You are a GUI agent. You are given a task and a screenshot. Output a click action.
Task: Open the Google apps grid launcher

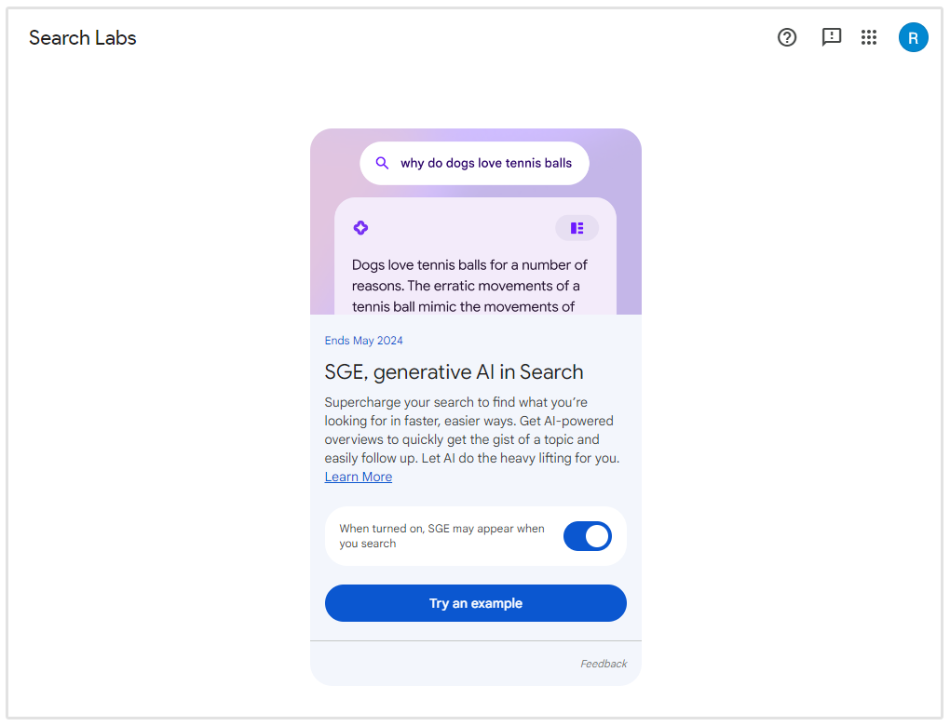(x=869, y=37)
